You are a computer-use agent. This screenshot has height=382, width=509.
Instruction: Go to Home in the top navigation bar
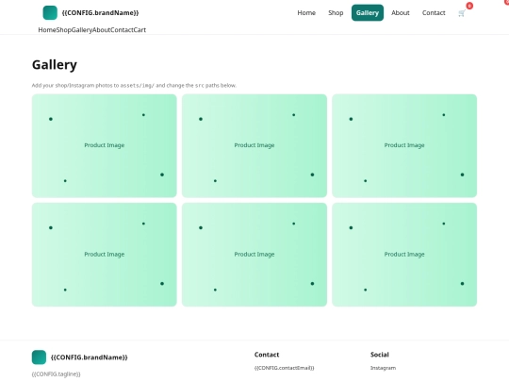[306, 12]
